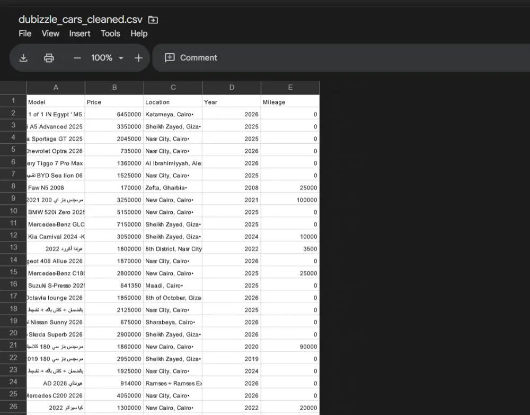This screenshot has height=415, width=530.
Task: Zoom out with the minus icon
Action: pos(77,57)
